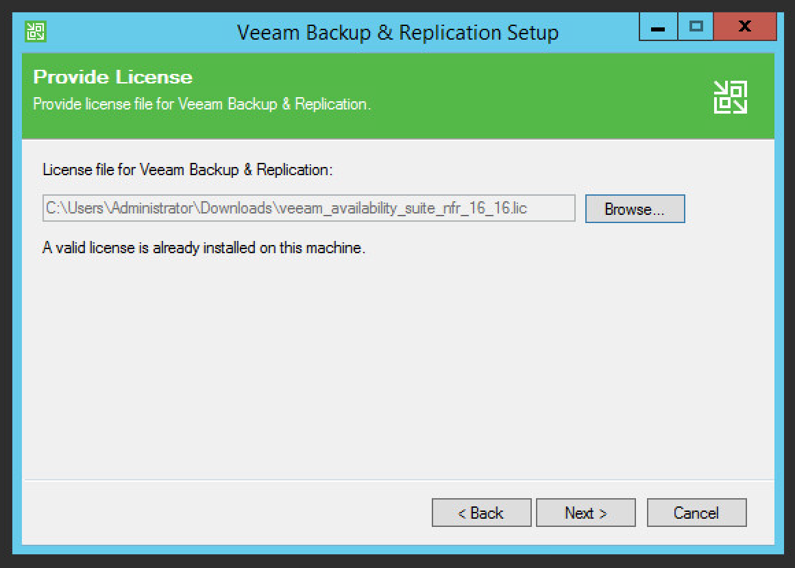The image size is (795, 568).
Task: Minimize the Veeam setup window
Action: tap(658, 28)
